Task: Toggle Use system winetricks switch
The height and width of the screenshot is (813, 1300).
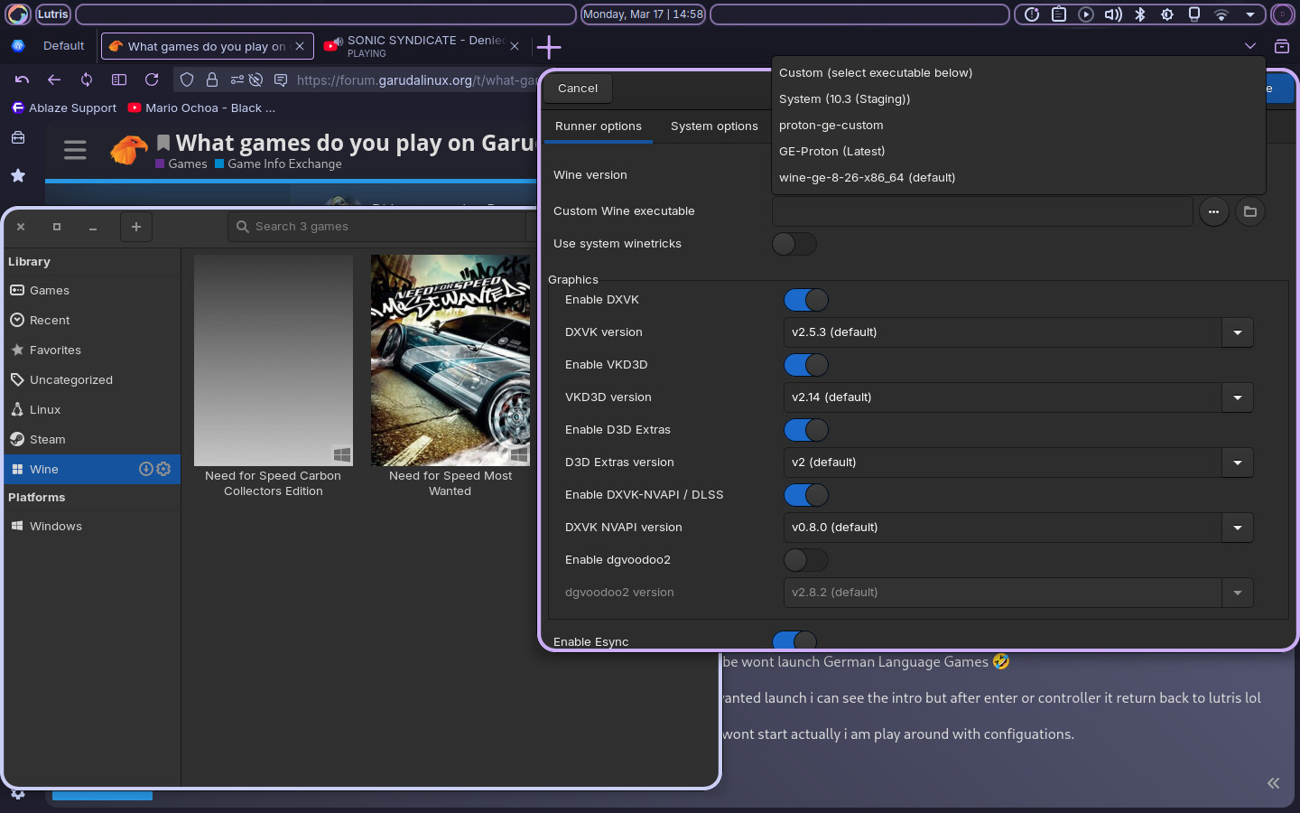Action: [x=794, y=244]
